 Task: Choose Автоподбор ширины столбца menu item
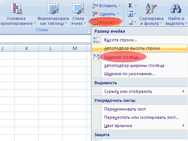click(x=139, y=65)
